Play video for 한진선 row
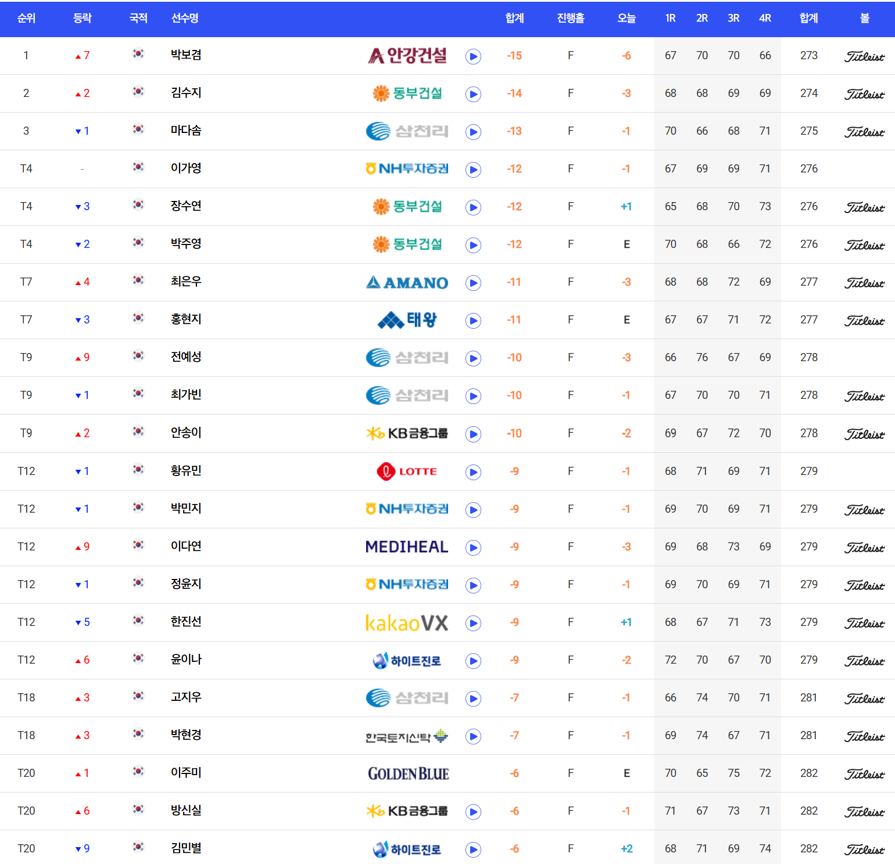The image size is (895, 864). pos(473,623)
